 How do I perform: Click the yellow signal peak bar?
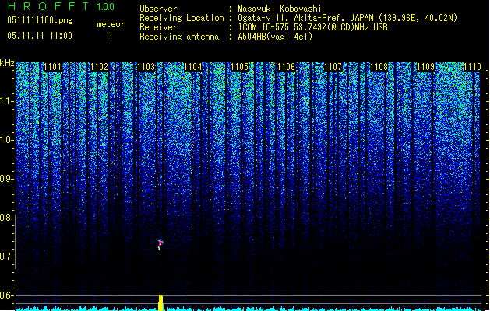click(x=160, y=302)
